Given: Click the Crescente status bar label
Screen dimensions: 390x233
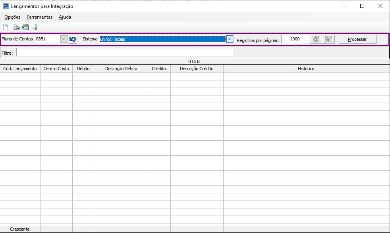Looking at the screenshot, I should click(20, 229).
